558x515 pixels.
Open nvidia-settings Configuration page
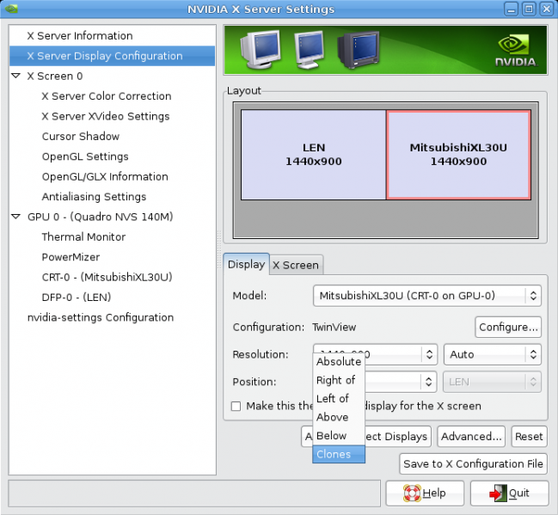pyautogui.click(x=101, y=317)
